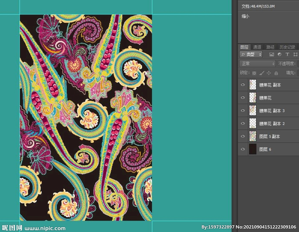299x232 pixels.
Task: Hide the 图层 5 副本 layer
Action: coord(243,136)
